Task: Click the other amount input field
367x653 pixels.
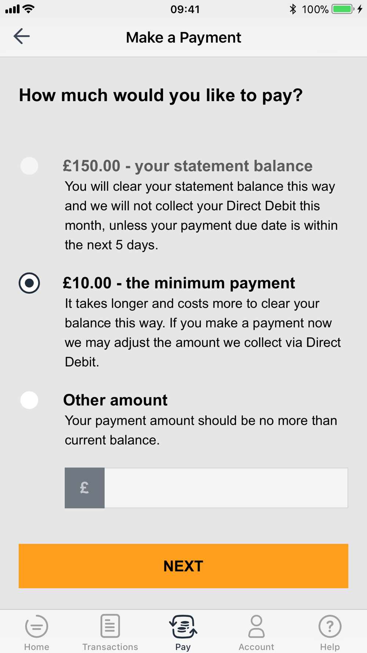Action: coord(226,488)
